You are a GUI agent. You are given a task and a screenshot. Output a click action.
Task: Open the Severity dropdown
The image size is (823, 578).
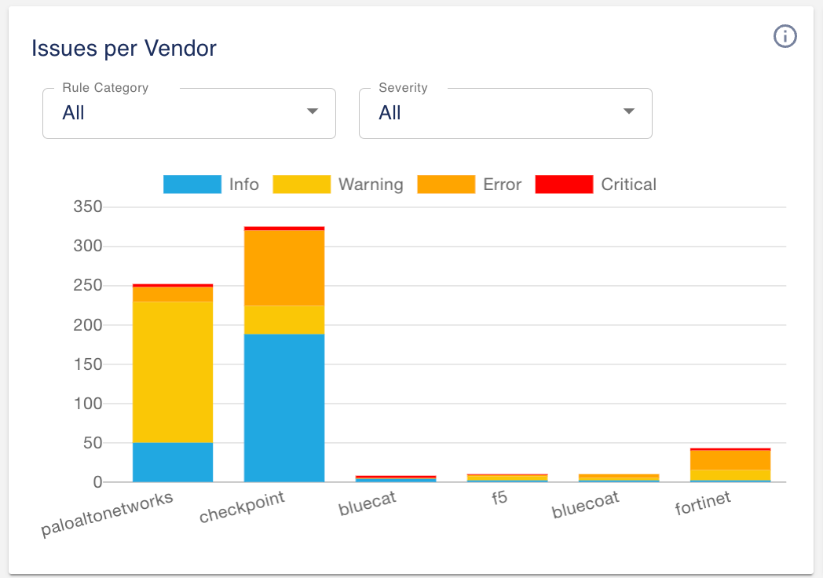click(x=506, y=113)
